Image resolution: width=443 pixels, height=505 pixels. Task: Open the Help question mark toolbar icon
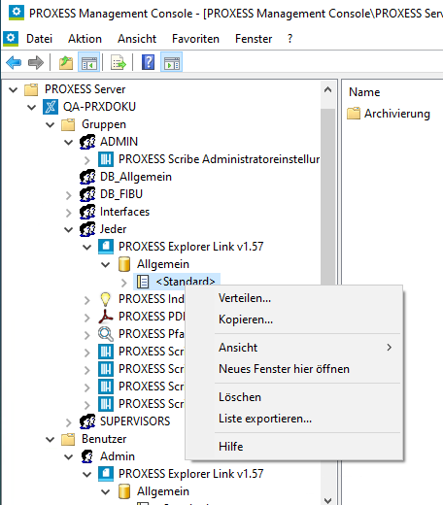pos(148,62)
